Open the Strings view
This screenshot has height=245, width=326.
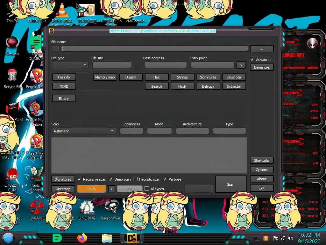pos(182,77)
